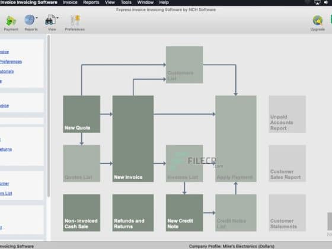Open the Reports menu in menu bar
Viewport: 332px width, 249px height.
91,2
